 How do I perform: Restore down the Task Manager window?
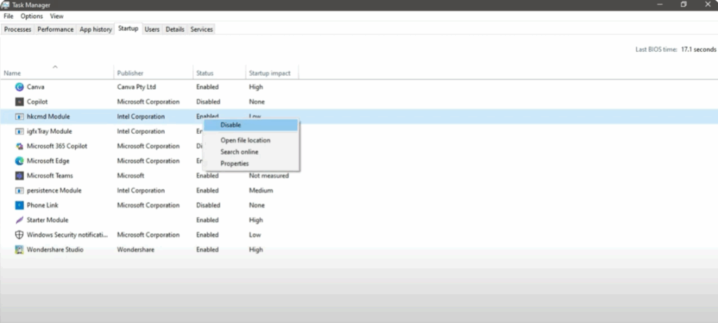[683, 5]
